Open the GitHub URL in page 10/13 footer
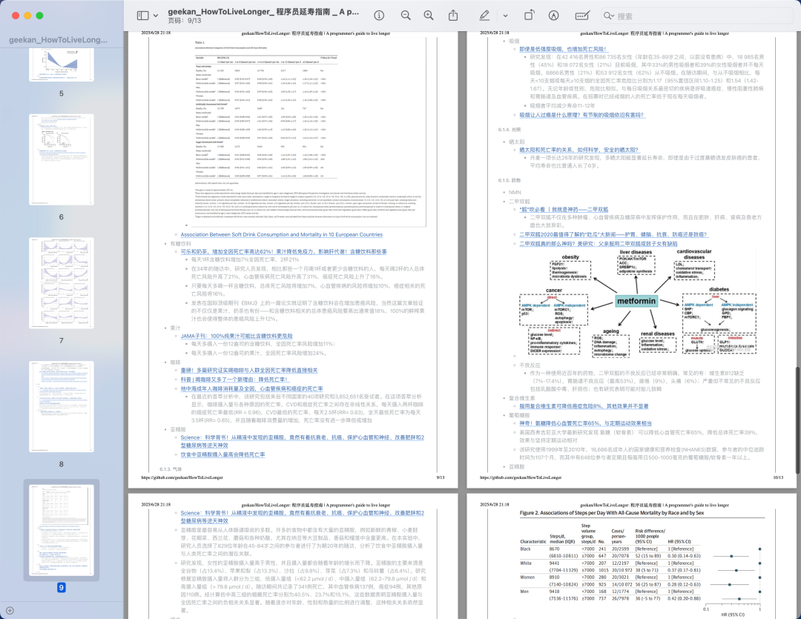This screenshot has height=619, width=801. [521, 477]
